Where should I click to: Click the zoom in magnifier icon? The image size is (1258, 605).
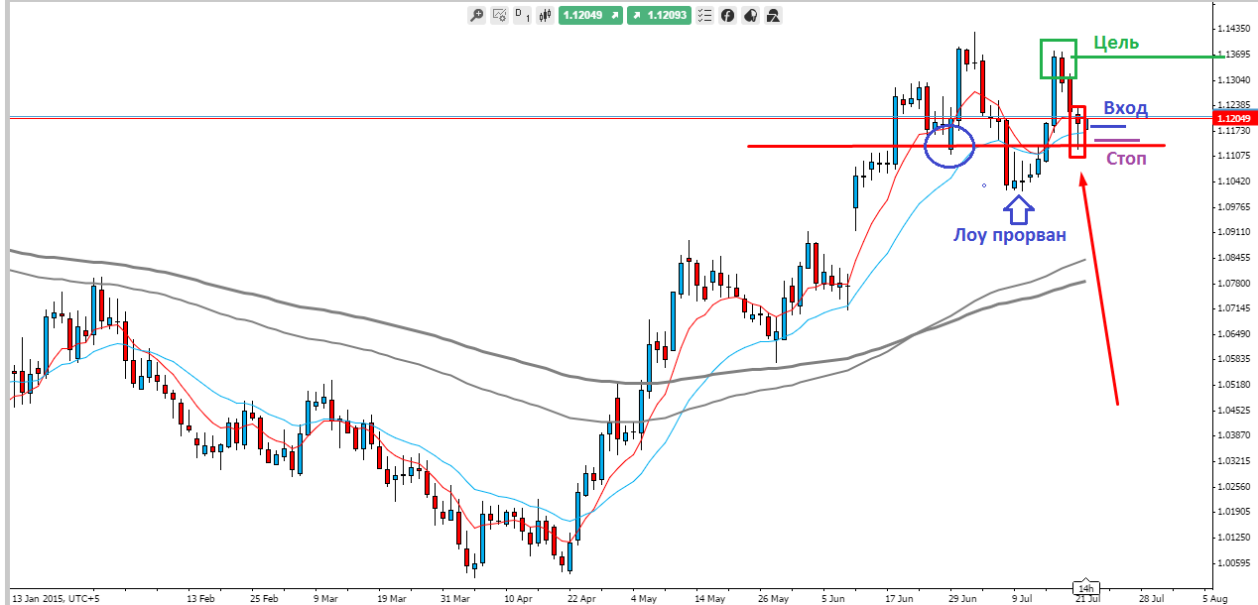coord(476,15)
